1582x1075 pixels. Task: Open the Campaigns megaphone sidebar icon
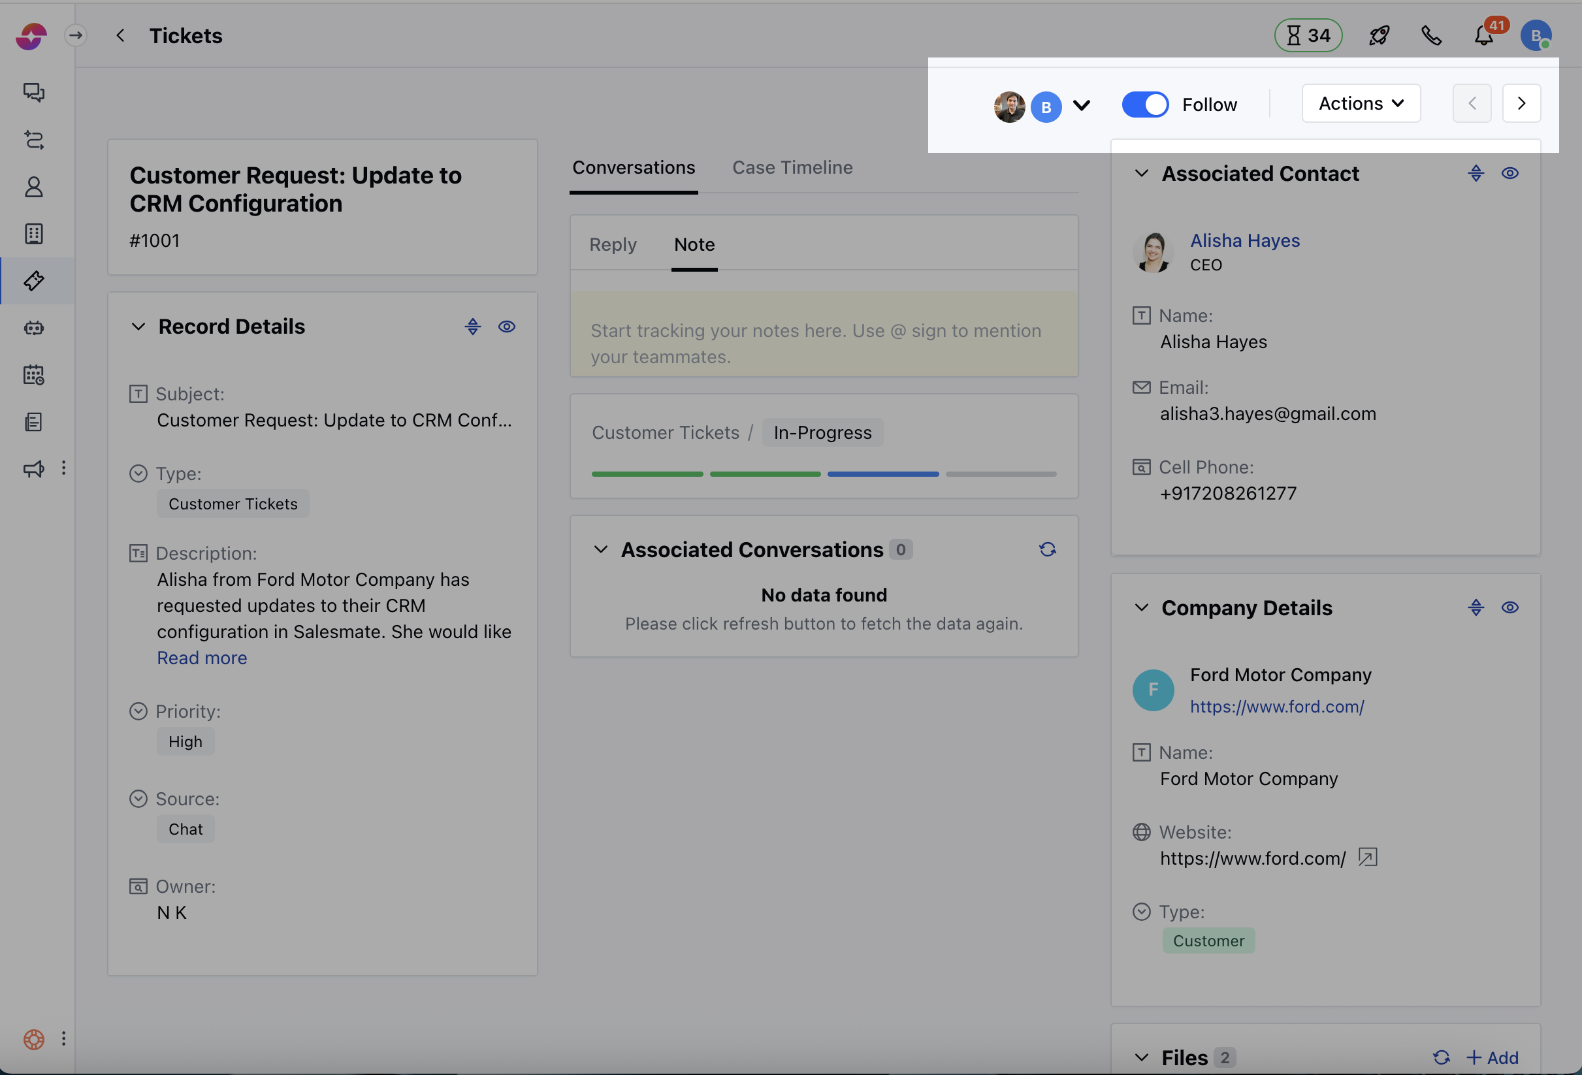[x=34, y=468]
